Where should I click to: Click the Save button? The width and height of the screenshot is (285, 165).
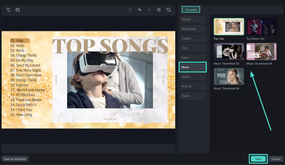pos(258,159)
